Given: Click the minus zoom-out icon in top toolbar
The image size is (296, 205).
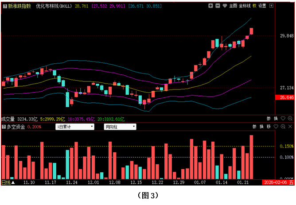Looking at the screenshot, I should 218,6.
